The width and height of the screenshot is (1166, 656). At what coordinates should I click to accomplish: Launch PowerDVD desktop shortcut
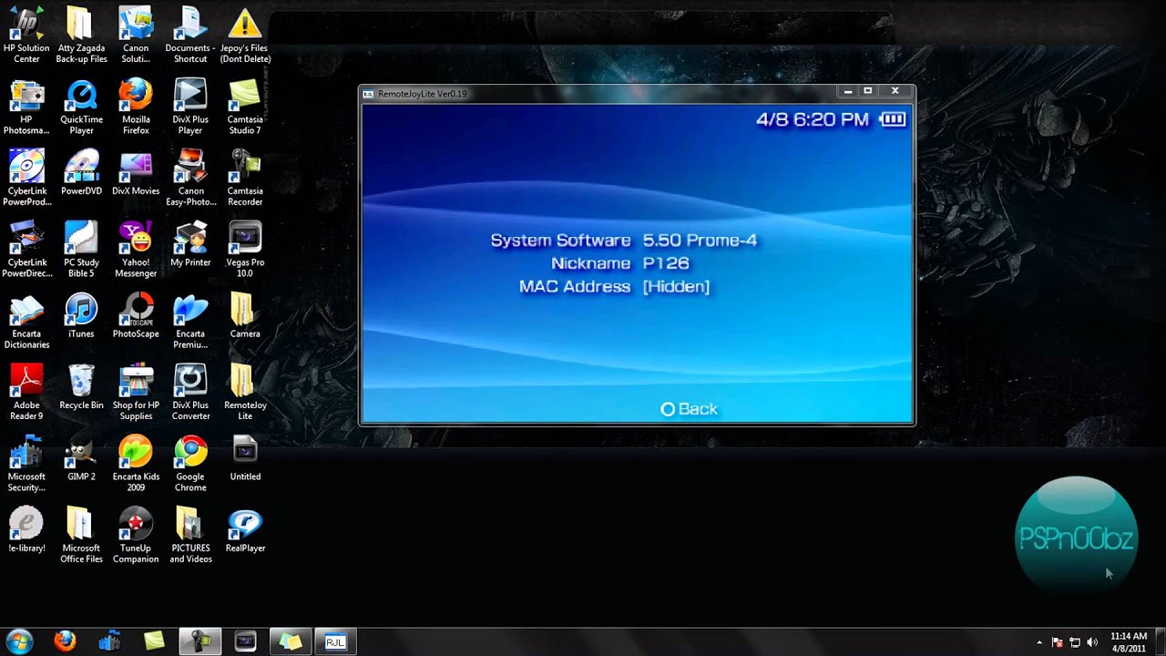pos(81,173)
